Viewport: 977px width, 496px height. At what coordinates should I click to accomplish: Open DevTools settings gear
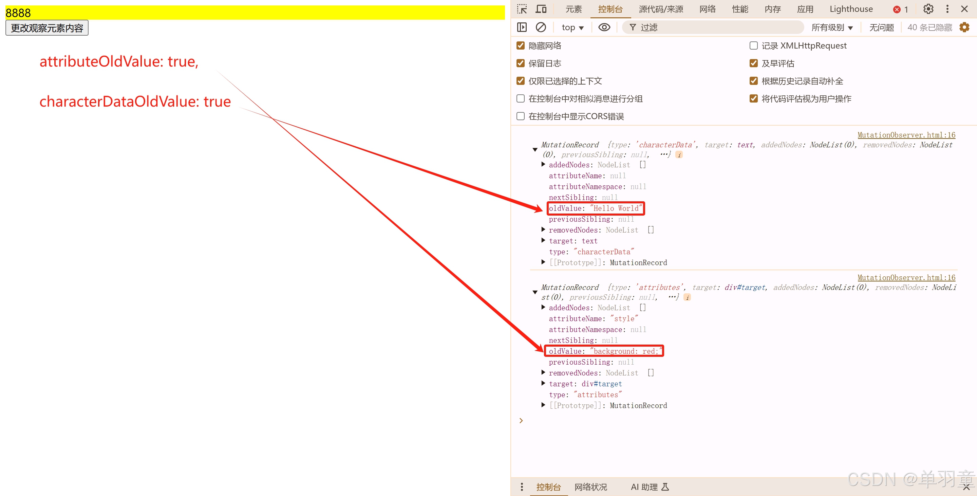(928, 9)
